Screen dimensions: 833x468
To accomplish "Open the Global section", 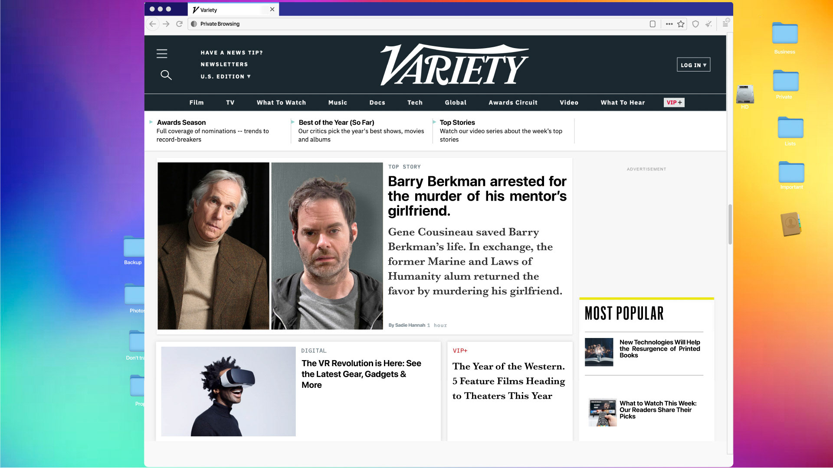I will (456, 103).
